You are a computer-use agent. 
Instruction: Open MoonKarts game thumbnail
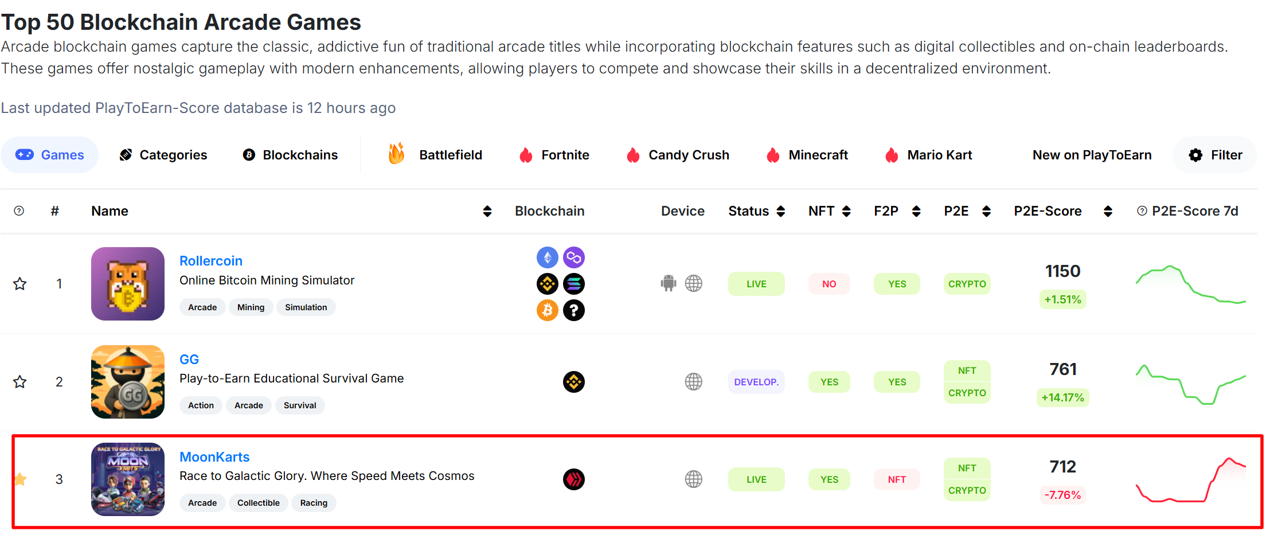coord(128,479)
